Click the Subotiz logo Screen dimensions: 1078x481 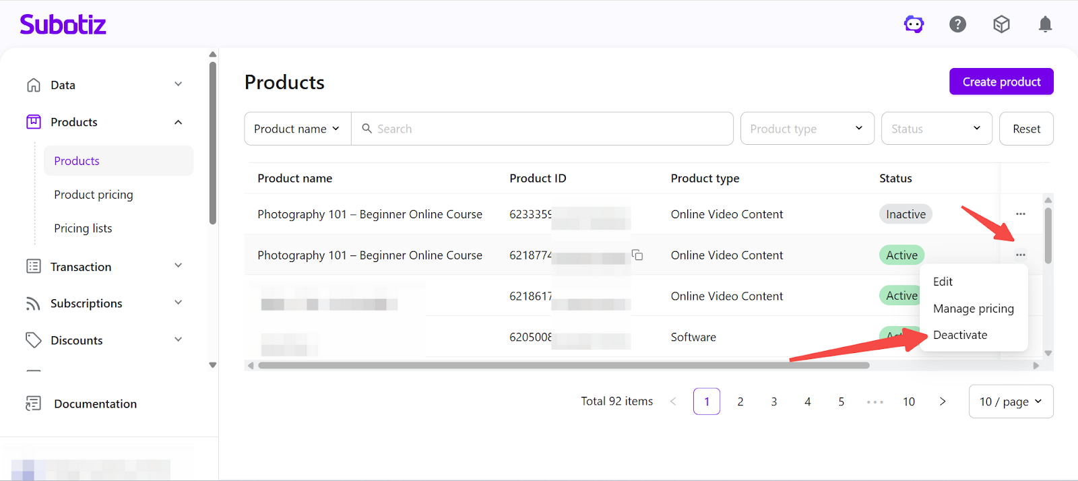point(63,25)
